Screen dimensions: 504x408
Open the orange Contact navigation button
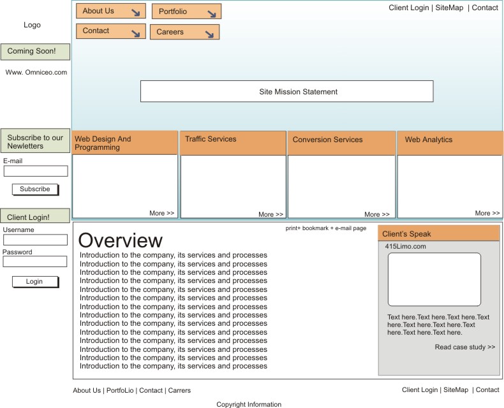click(111, 31)
